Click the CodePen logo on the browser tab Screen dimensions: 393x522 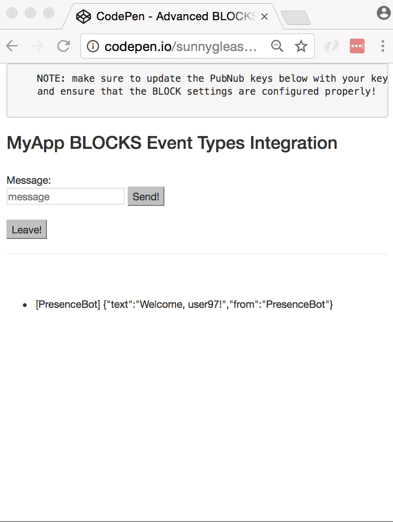click(x=84, y=17)
